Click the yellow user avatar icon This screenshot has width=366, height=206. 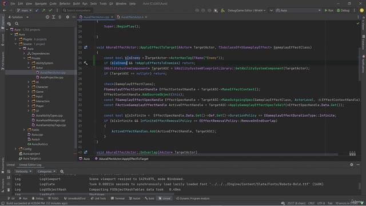(361, 10)
